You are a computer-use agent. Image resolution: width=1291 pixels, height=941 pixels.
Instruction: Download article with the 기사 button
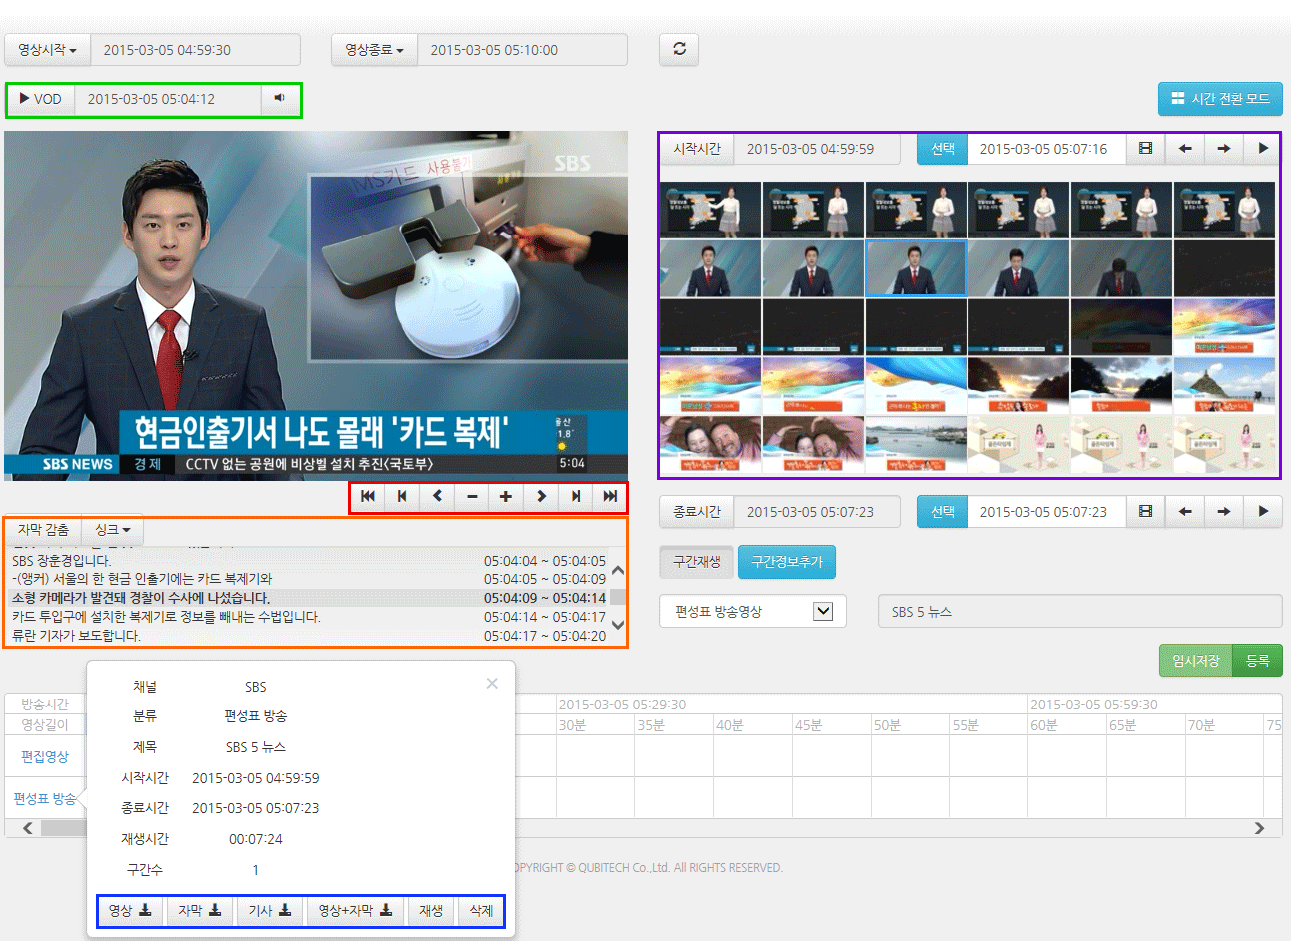pos(270,910)
